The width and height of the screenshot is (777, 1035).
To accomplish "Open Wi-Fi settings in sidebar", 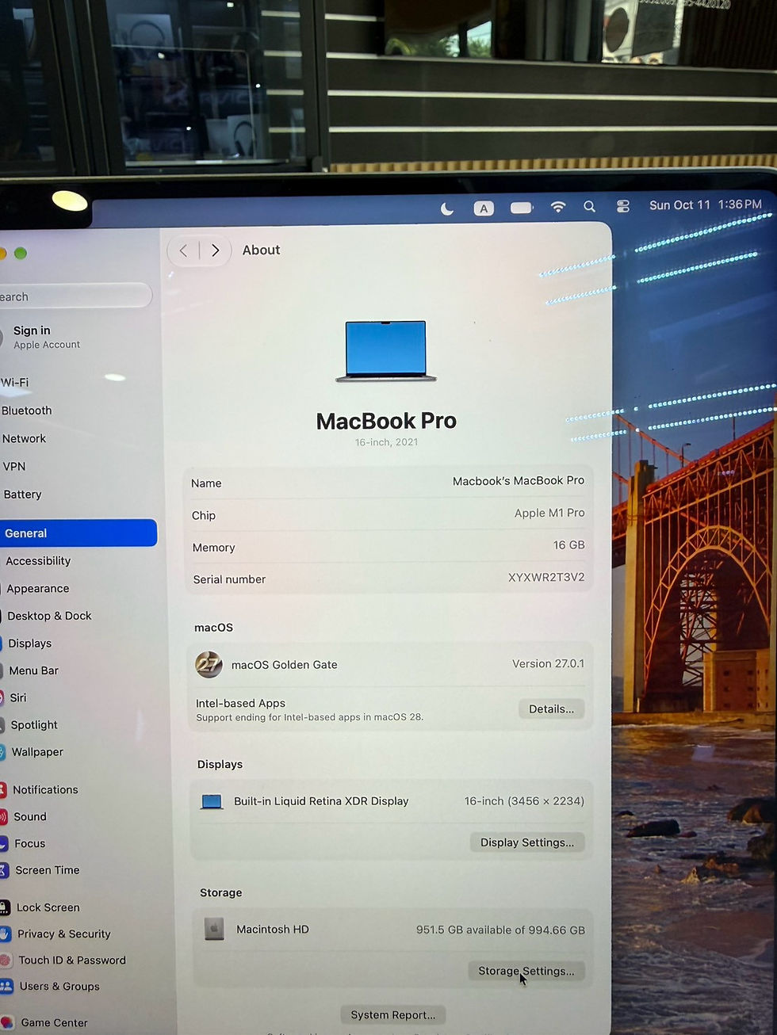I will tap(15, 382).
